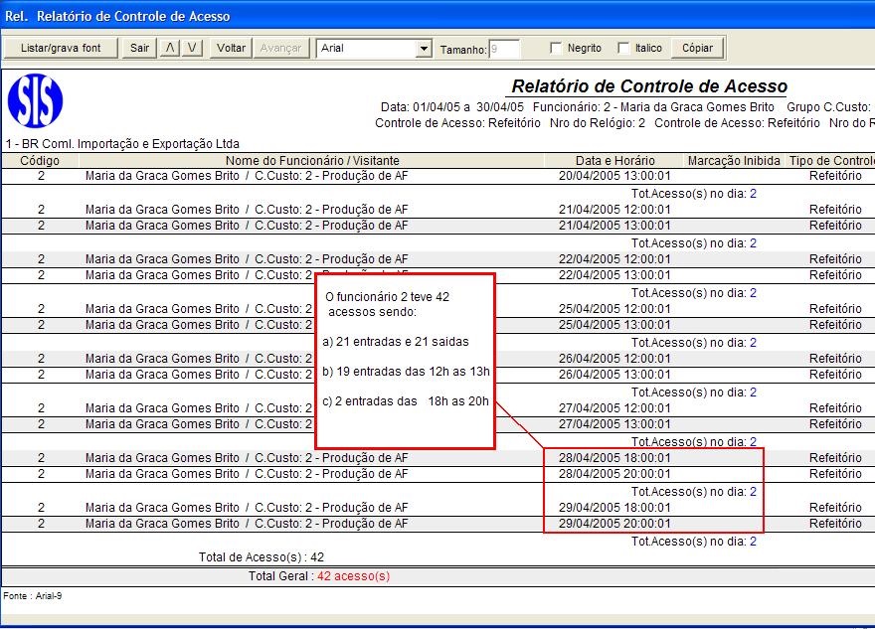The image size is (875, 629).
Task: Toggle the Italico checkbox
Action: click(x=623, y=48)
